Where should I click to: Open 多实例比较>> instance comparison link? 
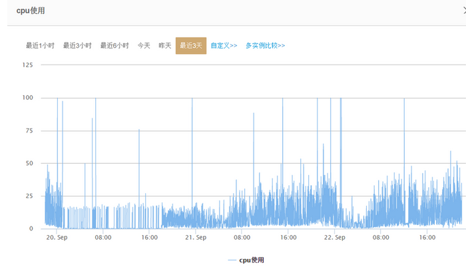(266, 45)
